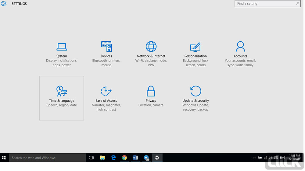The height and width of the screenshot is (171, 305).
Task: Go to the Accounts settings
Action: tap(240, 54)
